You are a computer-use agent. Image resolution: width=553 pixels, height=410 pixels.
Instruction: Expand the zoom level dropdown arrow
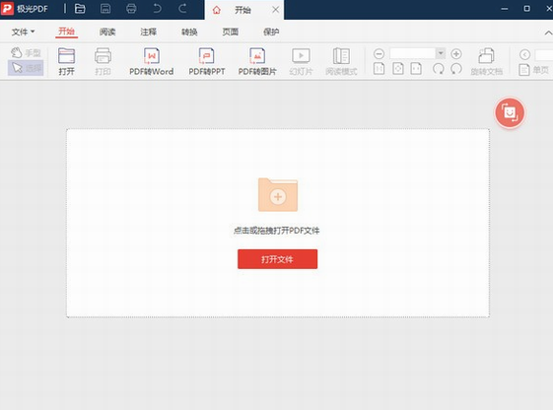pos(441,53)
